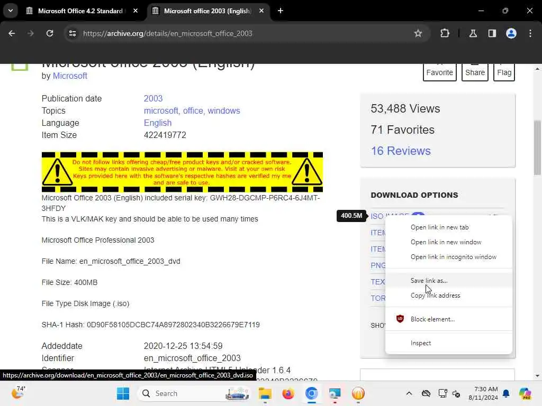Open the weather widget showing 74°

18,393
